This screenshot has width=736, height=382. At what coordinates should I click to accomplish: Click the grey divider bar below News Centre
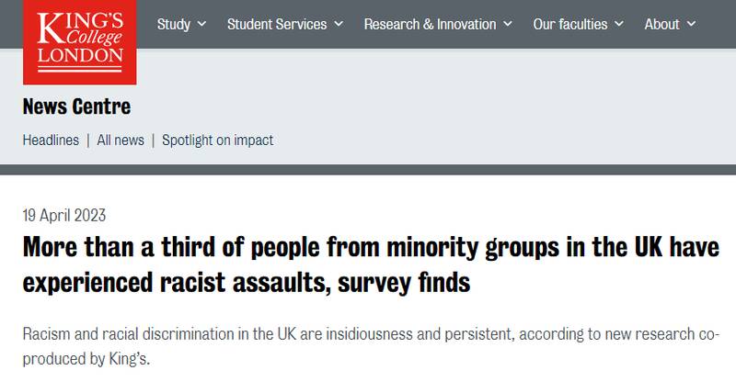pyautogui.click(x=368, y=170)
